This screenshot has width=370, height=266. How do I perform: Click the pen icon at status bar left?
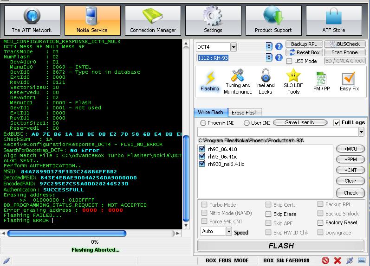pos(6,260)
